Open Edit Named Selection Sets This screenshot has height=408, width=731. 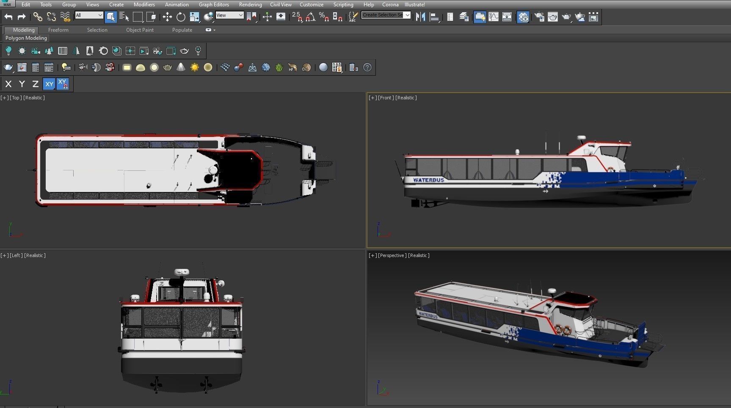pos(353,17)
